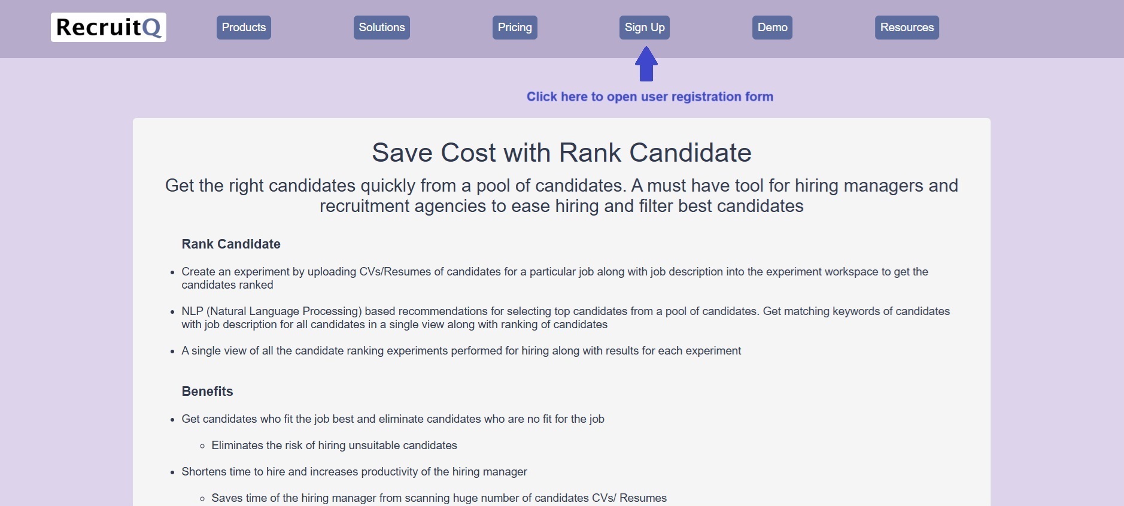Request a Demo
1124x506 pixels.
click(x=772, y=27)
